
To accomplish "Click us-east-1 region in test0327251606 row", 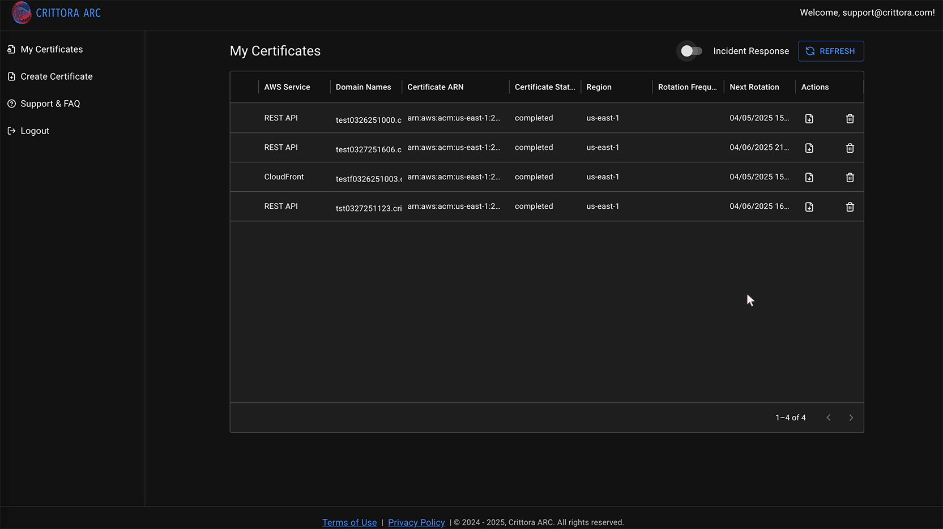I will coord(603,147).
